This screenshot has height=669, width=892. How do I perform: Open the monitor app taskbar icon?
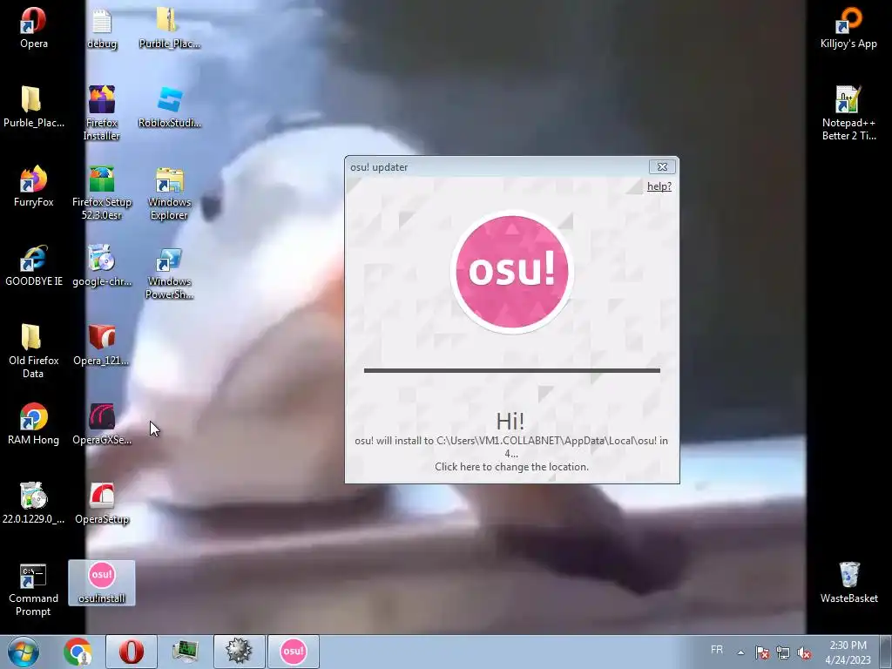point(186,652)
